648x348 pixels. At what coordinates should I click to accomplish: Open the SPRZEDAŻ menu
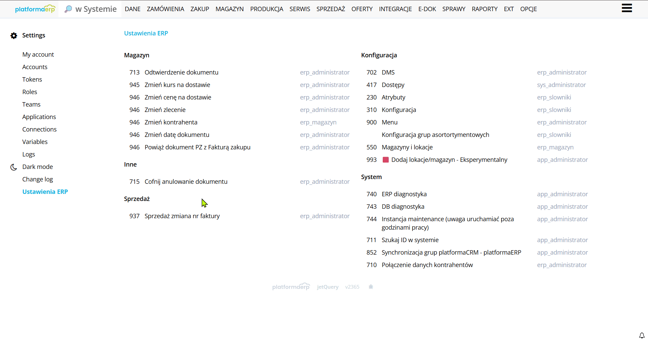[x=330, y=9]
